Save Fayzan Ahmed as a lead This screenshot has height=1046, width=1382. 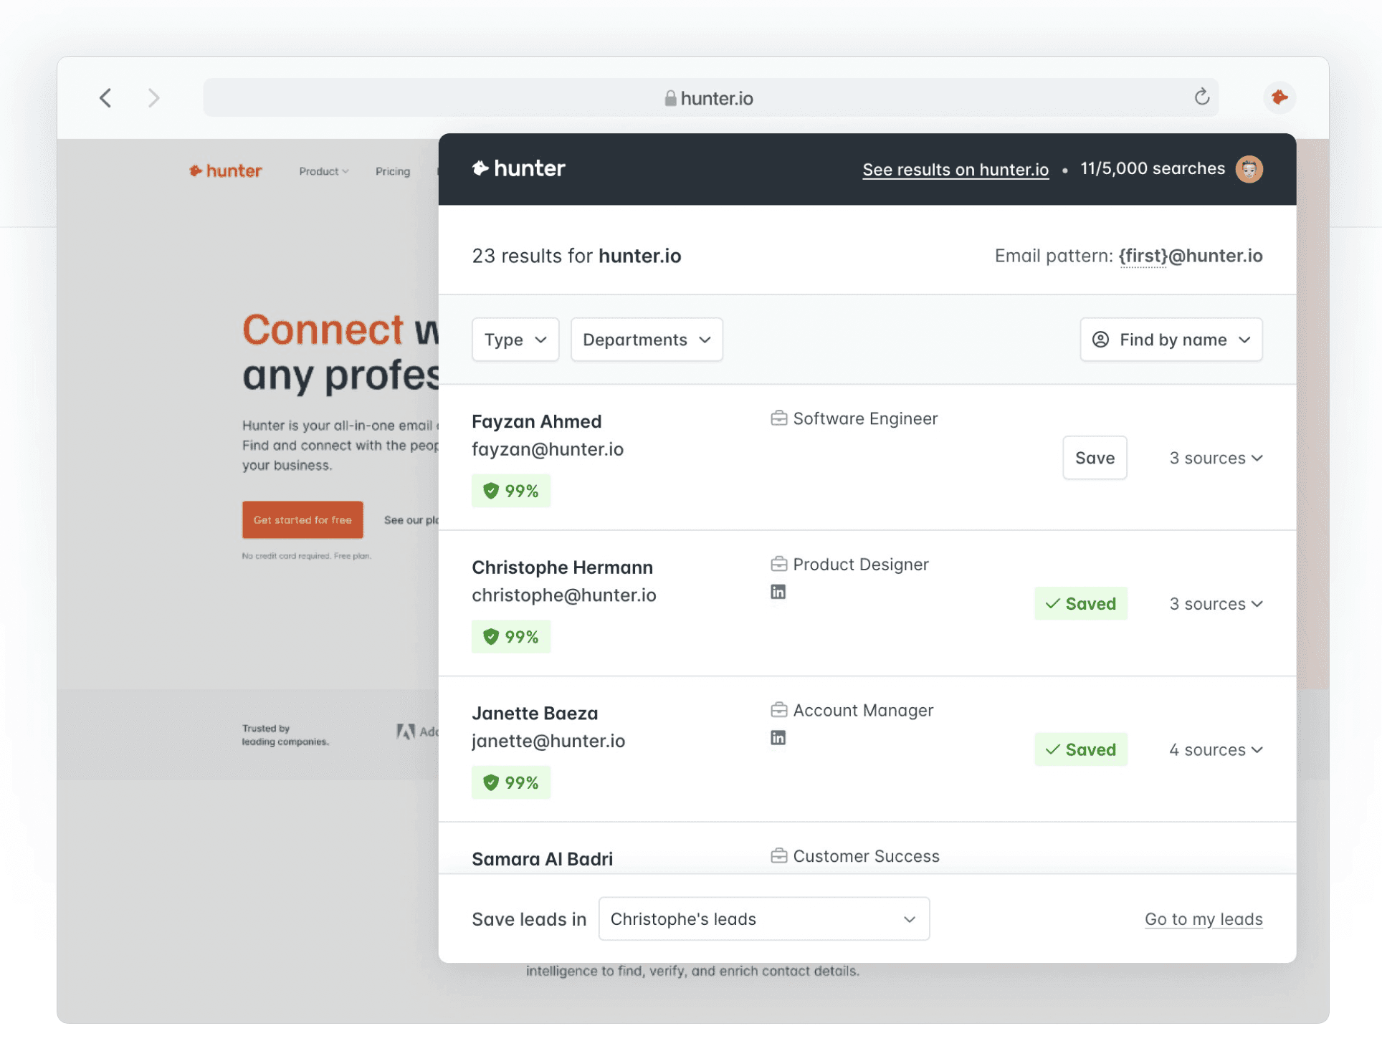(x=1095, y=458)
